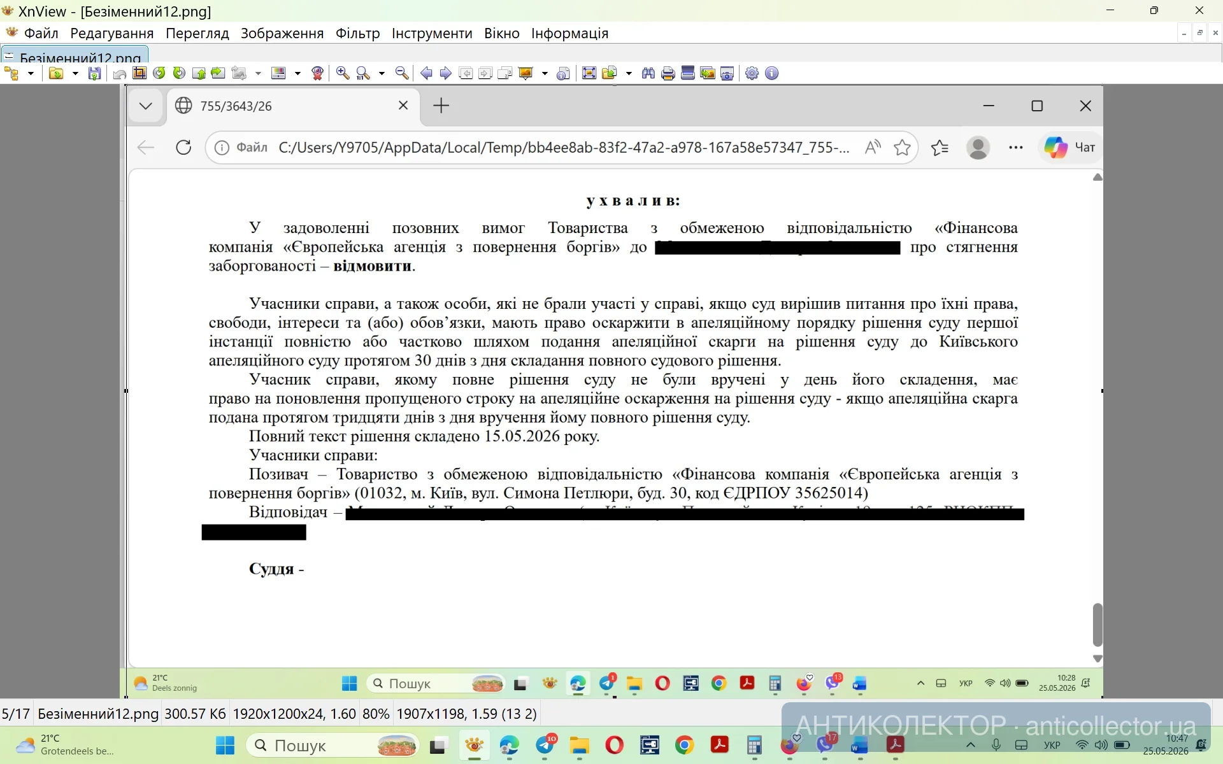Go to next file with blue right arrow

click(x=446, y=73)
